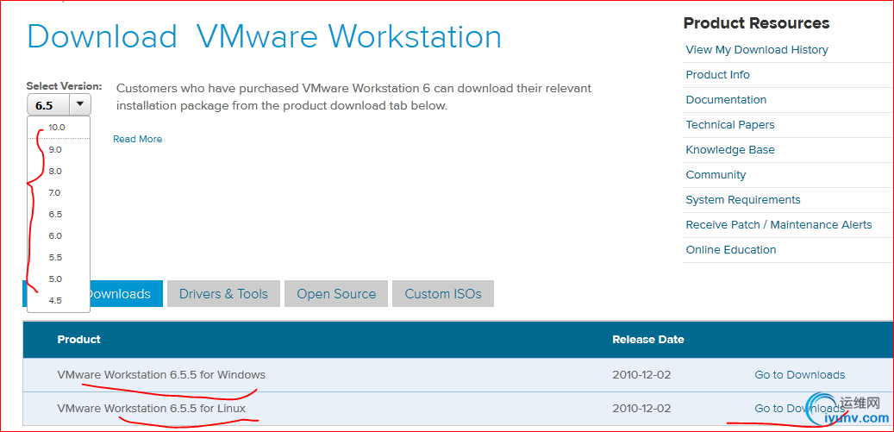Choose version 5.5 from the list
894x432 pixels.
pos(55,258)
